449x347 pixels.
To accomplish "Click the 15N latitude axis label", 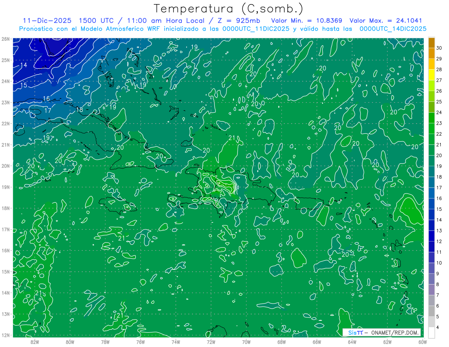I will 5,272.
